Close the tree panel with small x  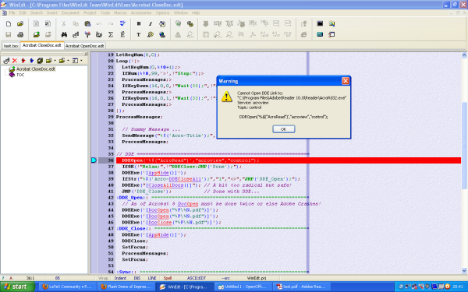pyautogui.click(x=86, y=54)
